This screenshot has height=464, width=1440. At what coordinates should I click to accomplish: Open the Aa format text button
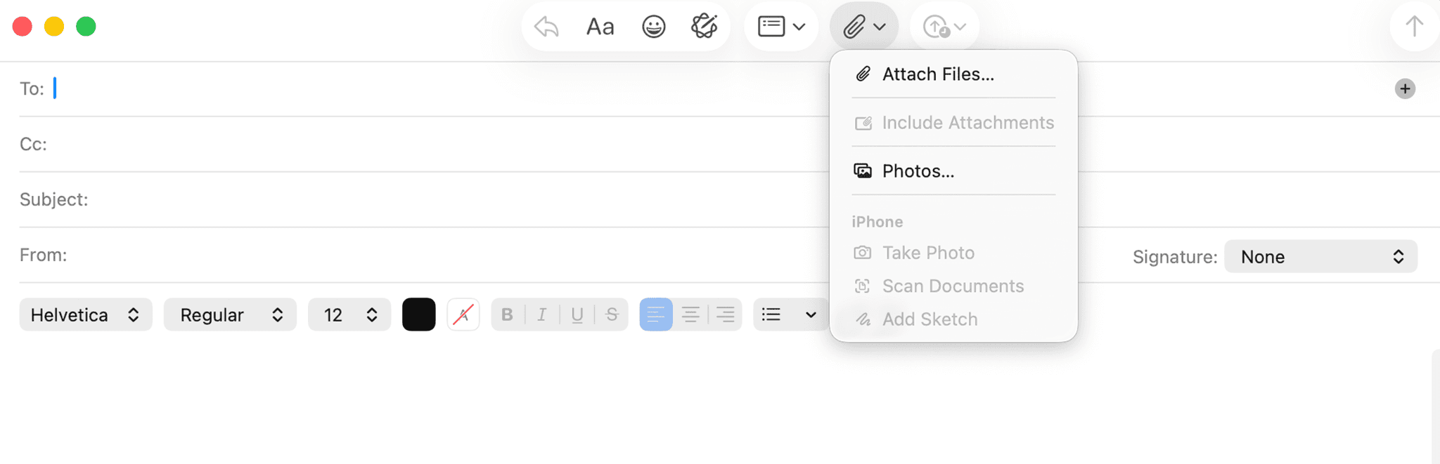[x=600, y=27]
